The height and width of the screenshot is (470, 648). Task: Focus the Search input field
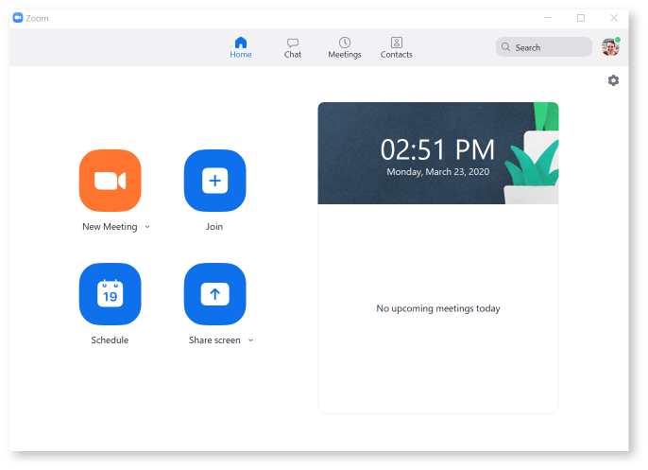click(544, 46)
